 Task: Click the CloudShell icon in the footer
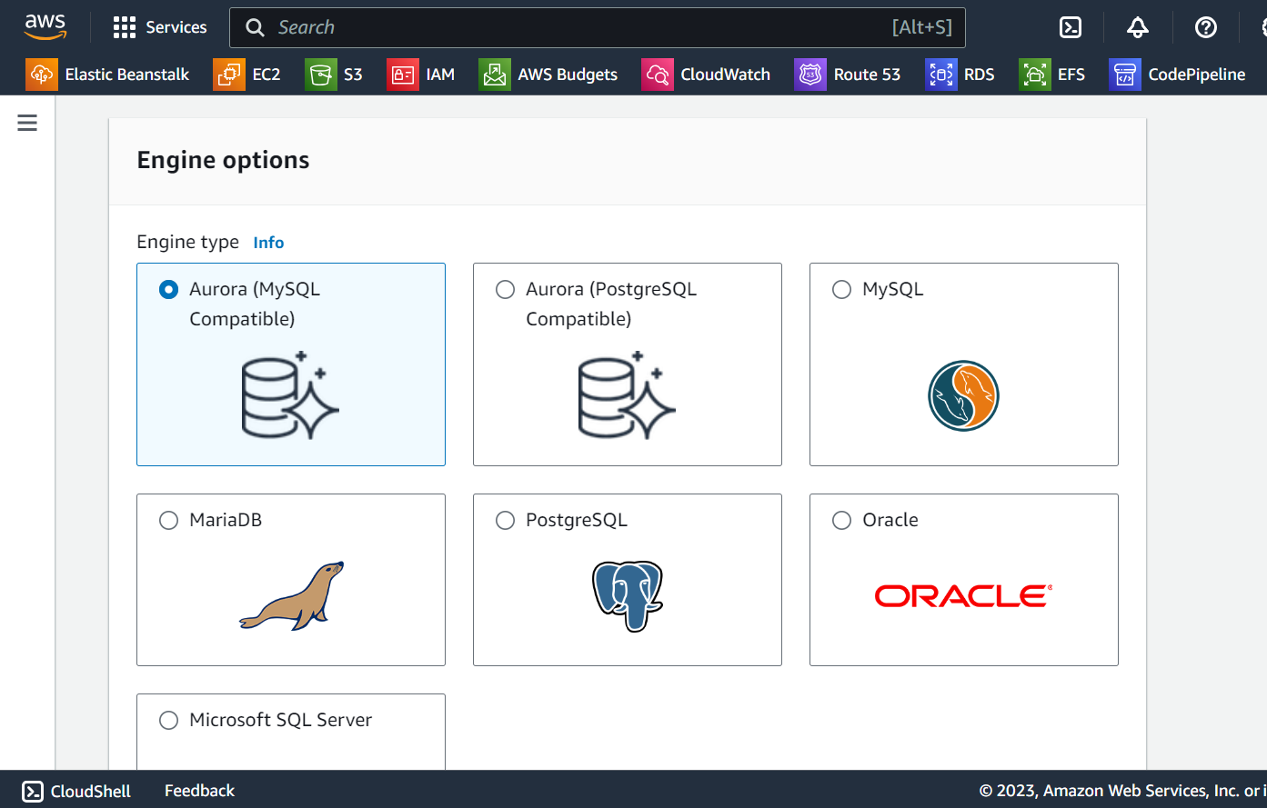point(33,792)
